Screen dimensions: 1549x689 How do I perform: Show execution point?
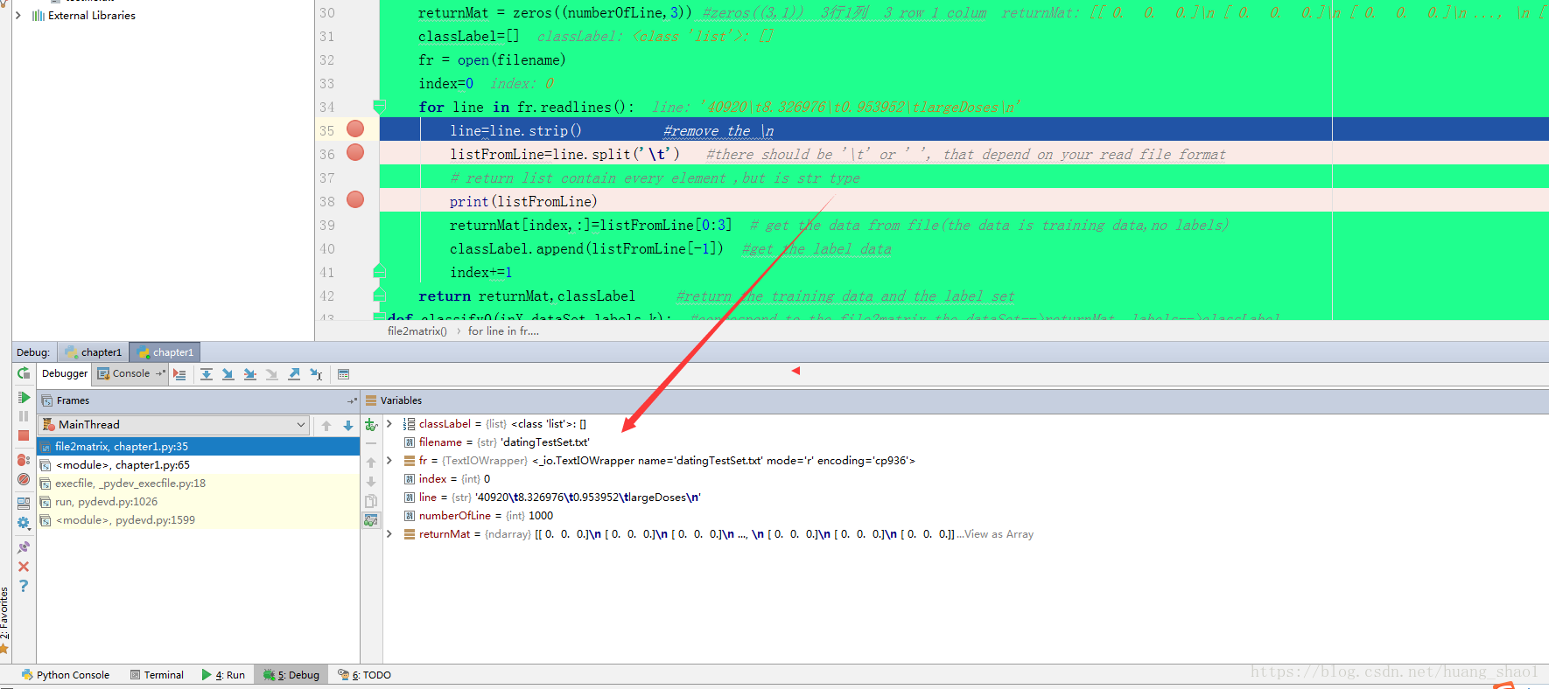click(x=179, y=374)
